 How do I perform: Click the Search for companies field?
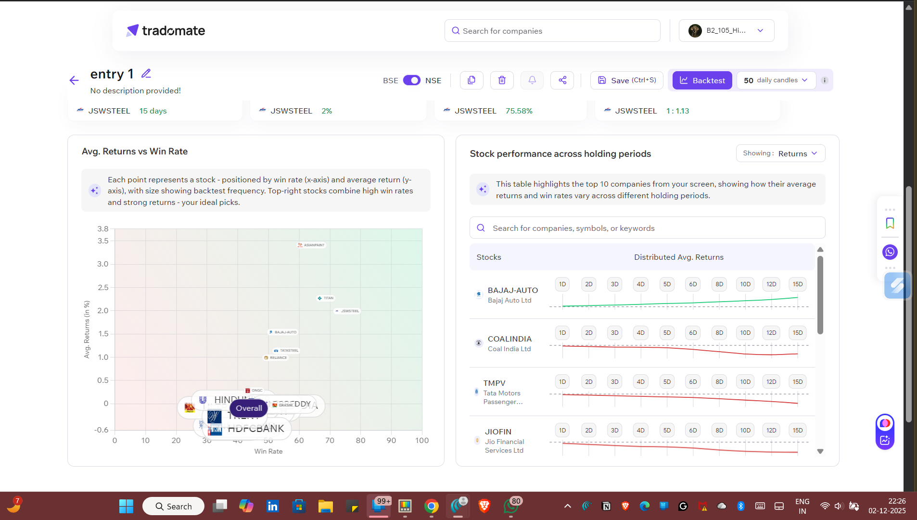pos(552,31)
